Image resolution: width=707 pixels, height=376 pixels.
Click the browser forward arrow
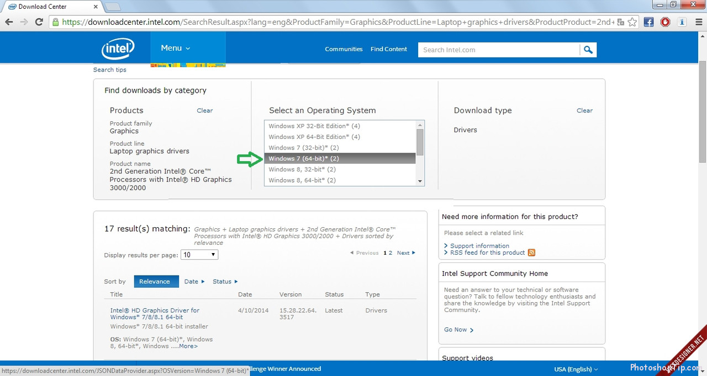point(24,22)
